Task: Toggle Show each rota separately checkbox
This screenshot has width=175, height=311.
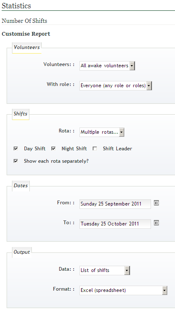Action: pyautogui.click(x=16, y=161)
